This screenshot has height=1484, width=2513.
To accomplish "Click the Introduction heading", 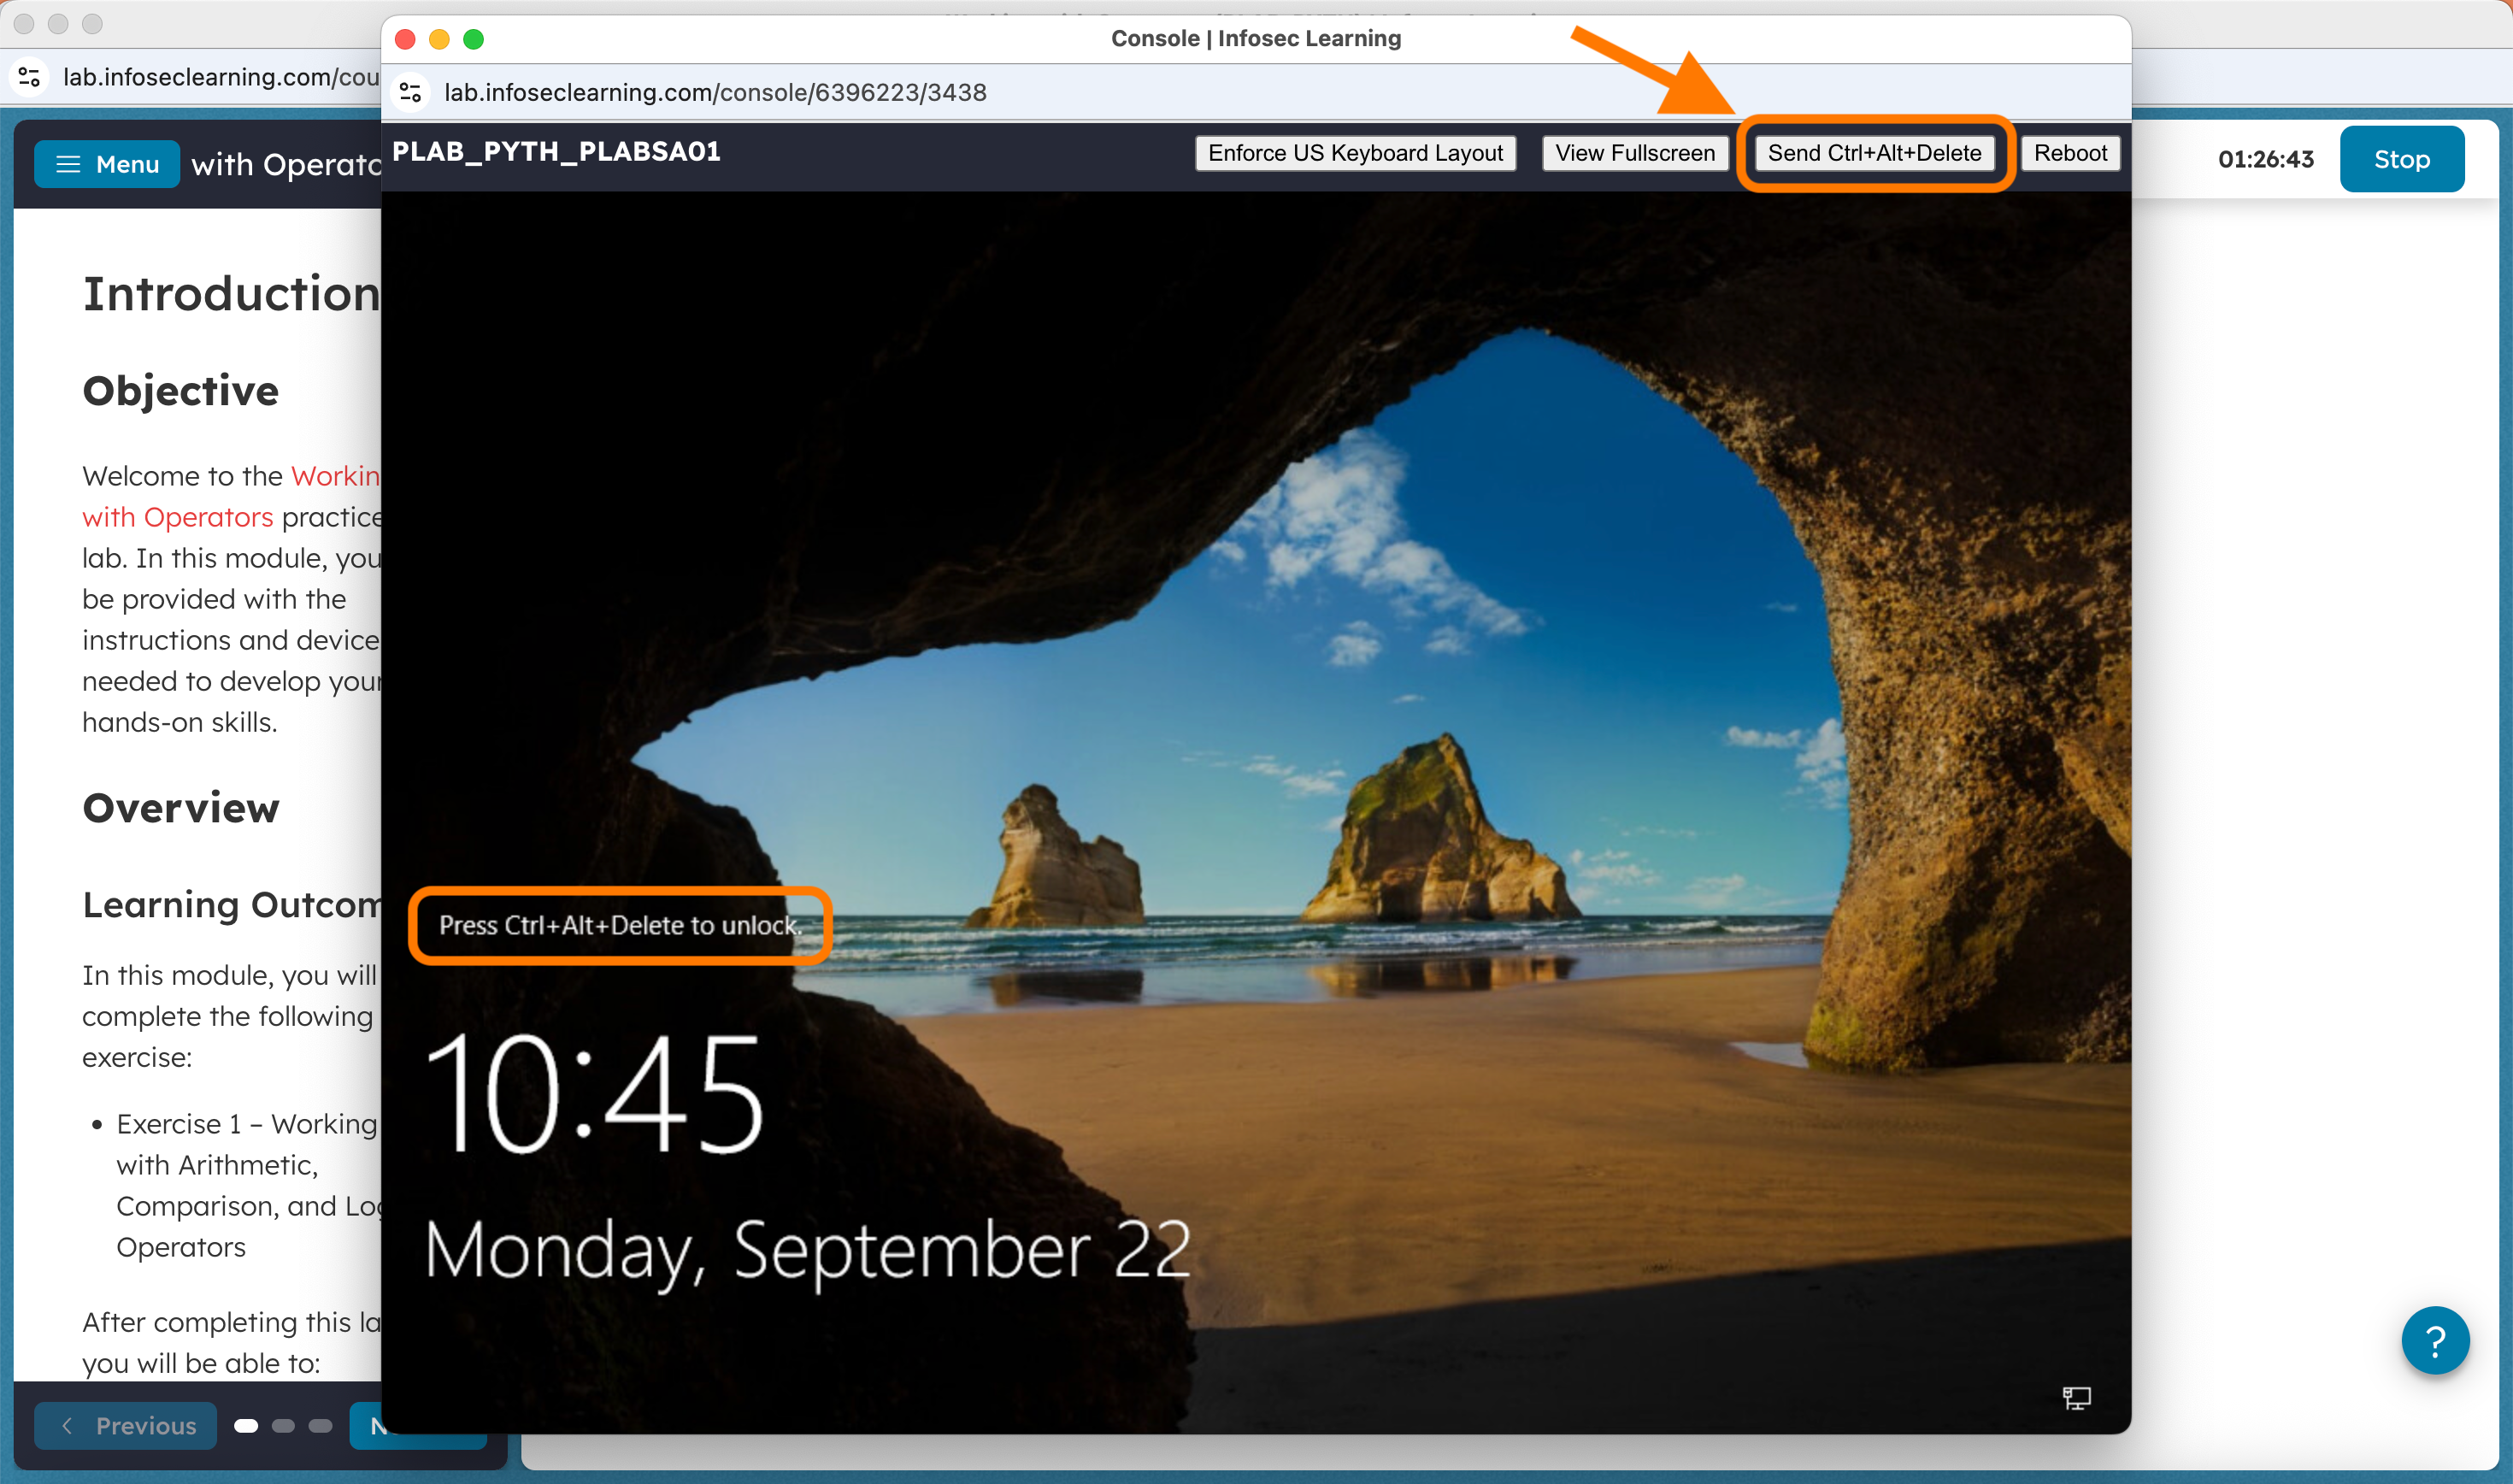I will (x=231, y=294).
